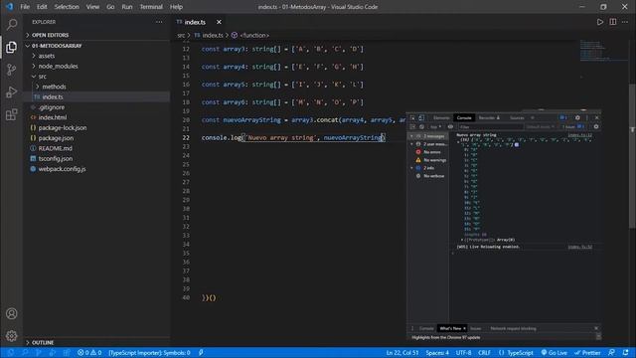This screenshot has width=636, height=358.
Task: Open the feedback icon in status bar
Action: 611,353
